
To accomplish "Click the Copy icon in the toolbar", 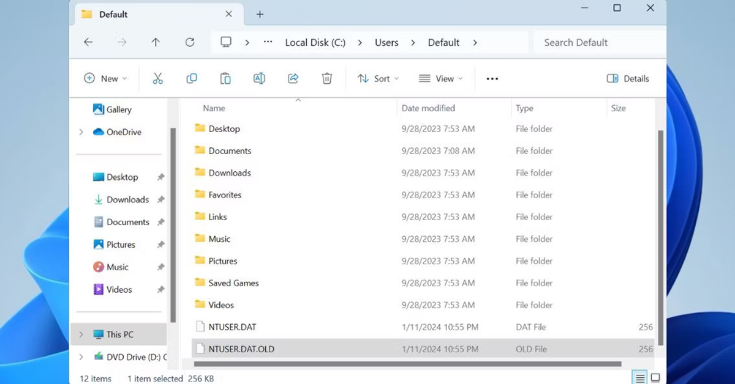I will (191, 78).
